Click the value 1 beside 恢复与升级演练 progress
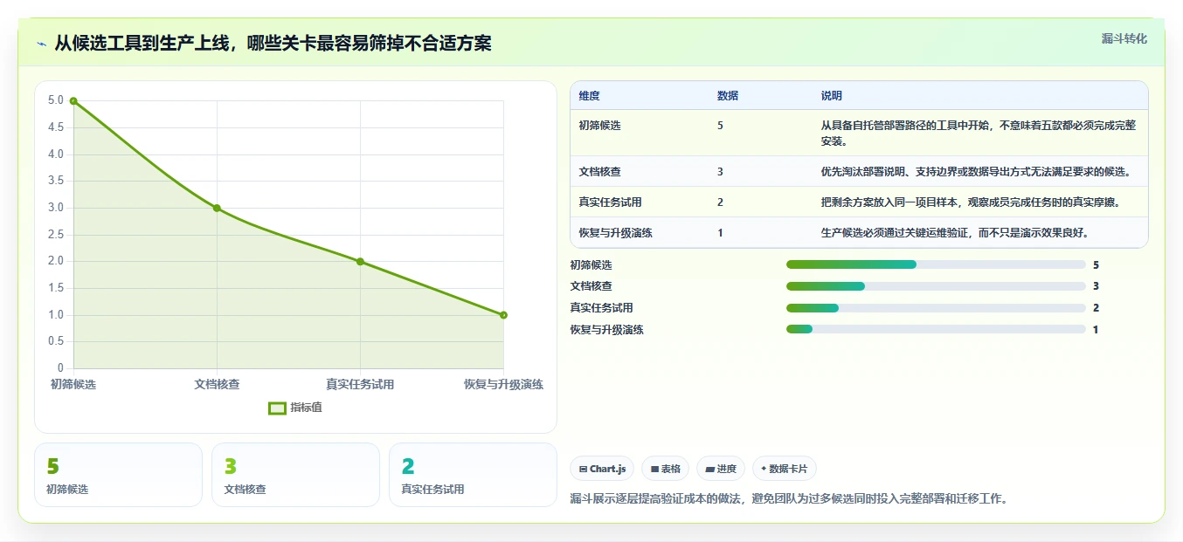The width and height of the screenshot is (1183, 542). 1096,329
